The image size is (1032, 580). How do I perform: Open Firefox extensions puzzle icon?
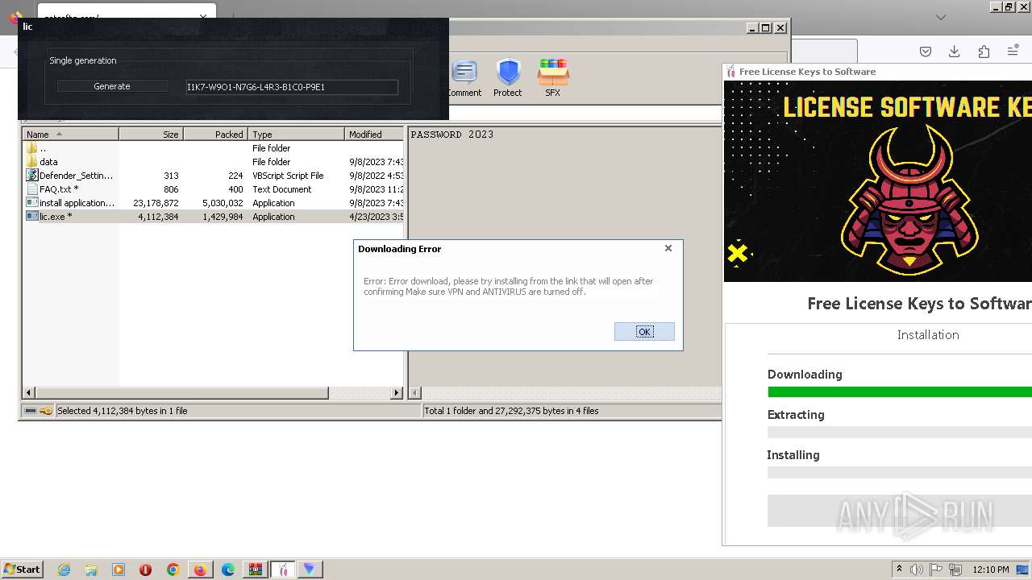point(984,52)
